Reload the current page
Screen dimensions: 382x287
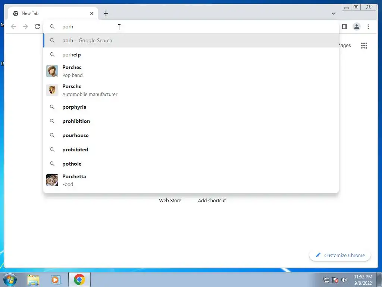point(37,27)
